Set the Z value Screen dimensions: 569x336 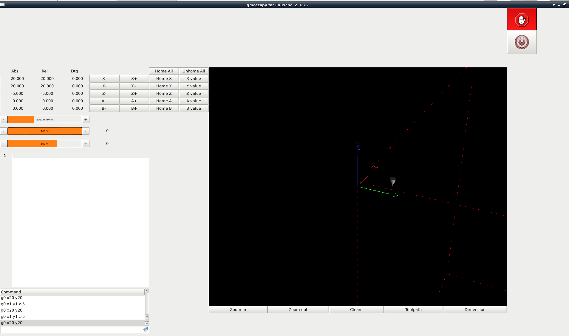coord(194,93)
